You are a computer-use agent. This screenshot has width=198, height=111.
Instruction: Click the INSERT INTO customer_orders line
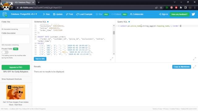[52, 37]
